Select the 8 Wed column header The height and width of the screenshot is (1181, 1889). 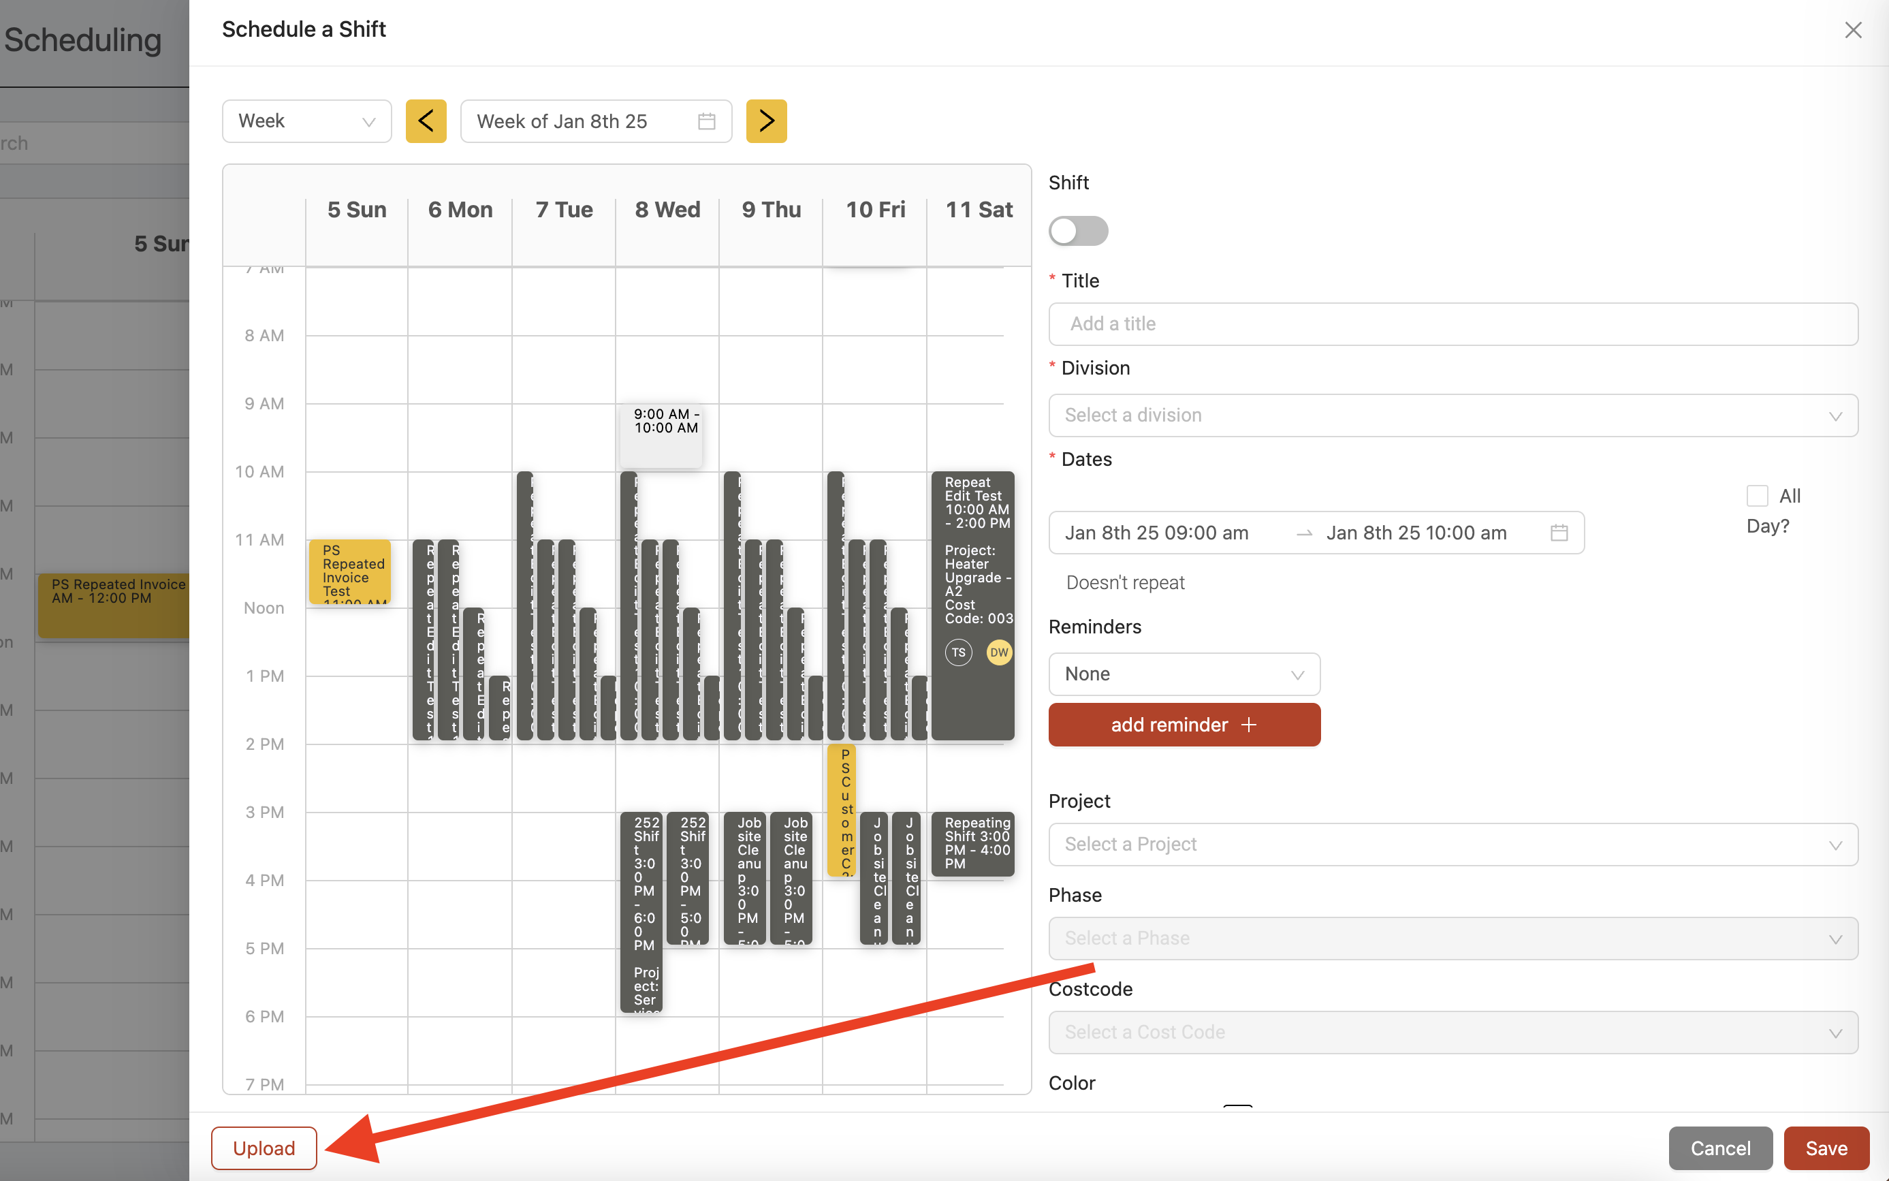(667, 209)
